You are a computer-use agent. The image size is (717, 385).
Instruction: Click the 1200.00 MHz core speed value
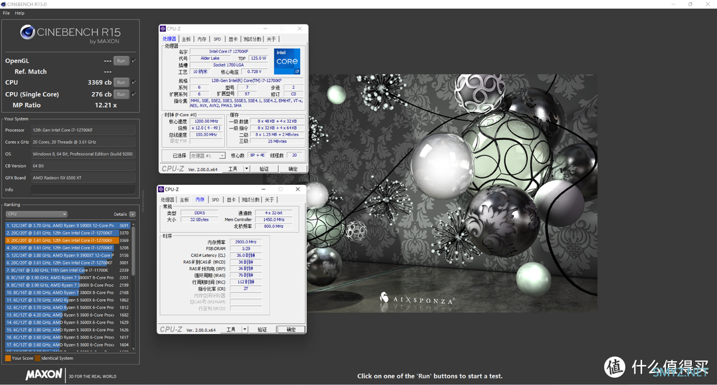pos(206,121)
